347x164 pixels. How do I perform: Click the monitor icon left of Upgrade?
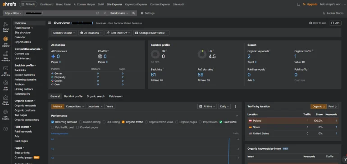pyautogui.click(x=298, y=4)
